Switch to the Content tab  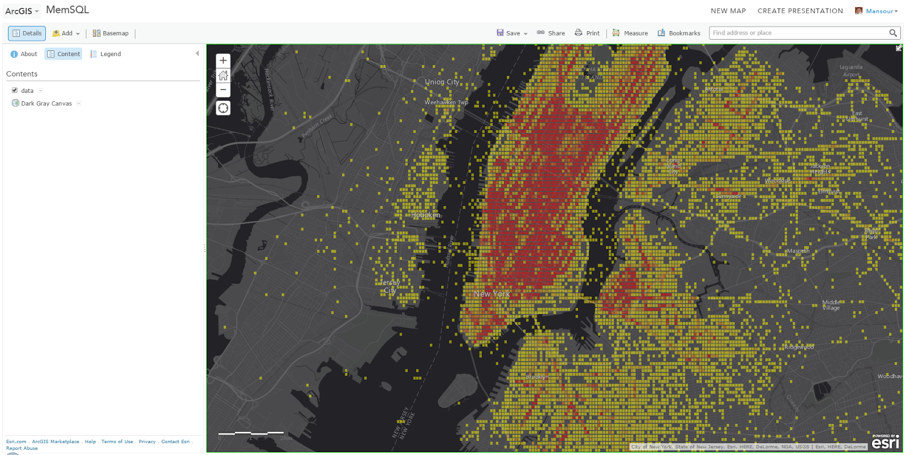63,54
